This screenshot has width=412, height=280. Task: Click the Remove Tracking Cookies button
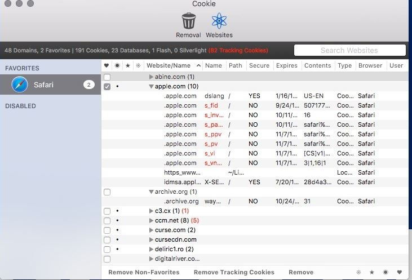pos(234,272)
